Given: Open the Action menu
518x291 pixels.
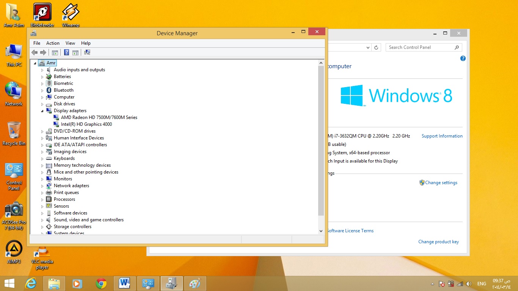Looking at the screenshot, I should [x=53, y=43].
